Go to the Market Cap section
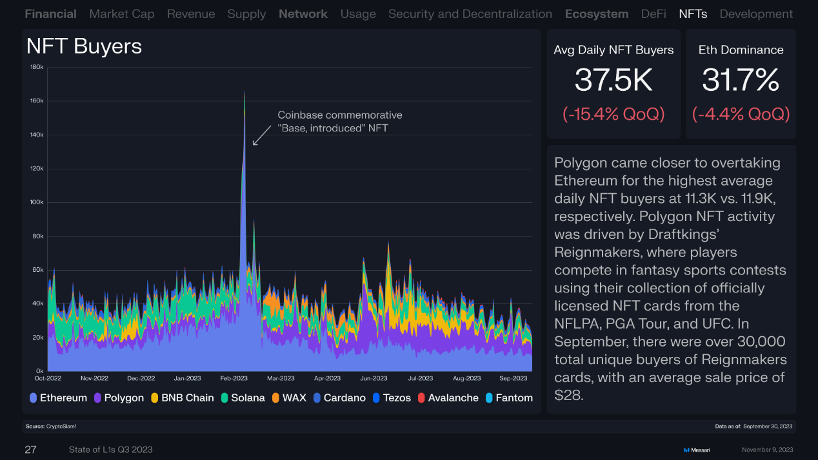This screenshot has width=818, height=460. click(122, 14)
